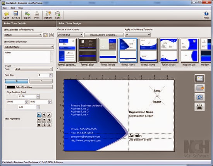Open the Help menu
This screenshot has height=166, width=213.
tap(20, 8)
